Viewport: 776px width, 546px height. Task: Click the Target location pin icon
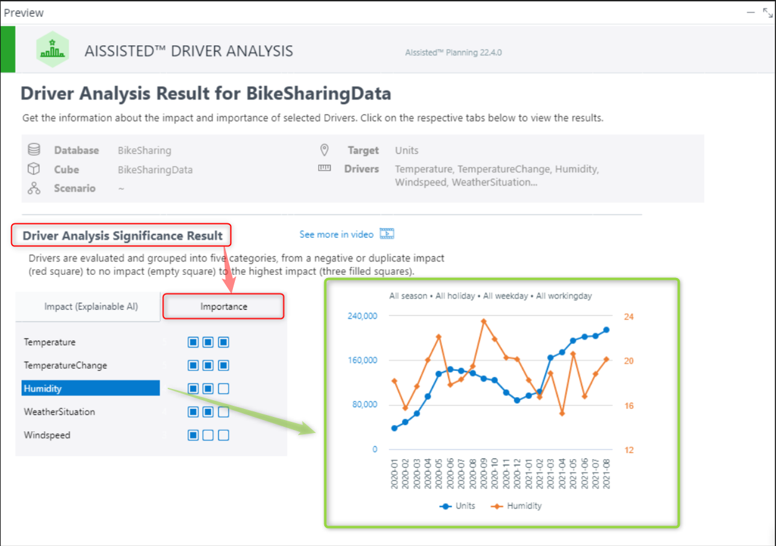(x=324, y=149)
